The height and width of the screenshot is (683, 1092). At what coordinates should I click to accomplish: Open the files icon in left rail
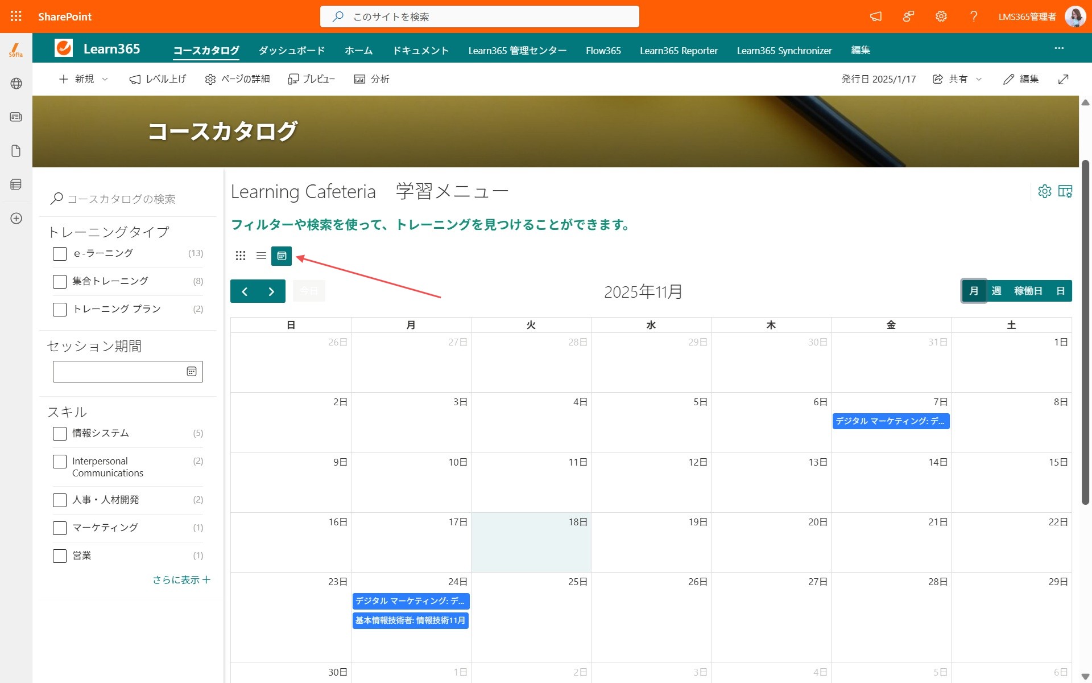click(16, 151)
